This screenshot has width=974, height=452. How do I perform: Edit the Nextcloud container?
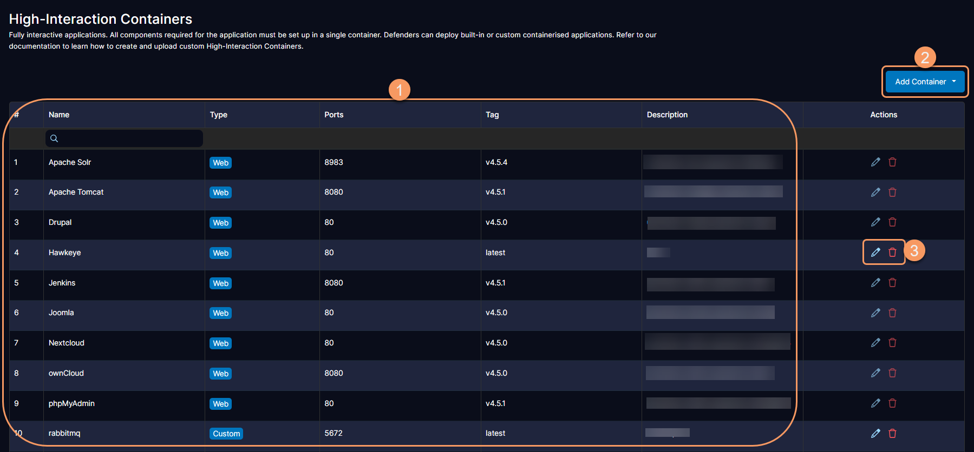[875, 343]
